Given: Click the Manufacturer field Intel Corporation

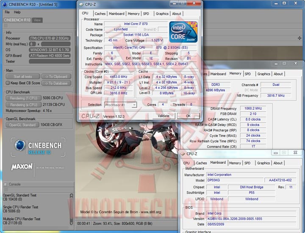Looking at the screenshot, I should [251, 175].
